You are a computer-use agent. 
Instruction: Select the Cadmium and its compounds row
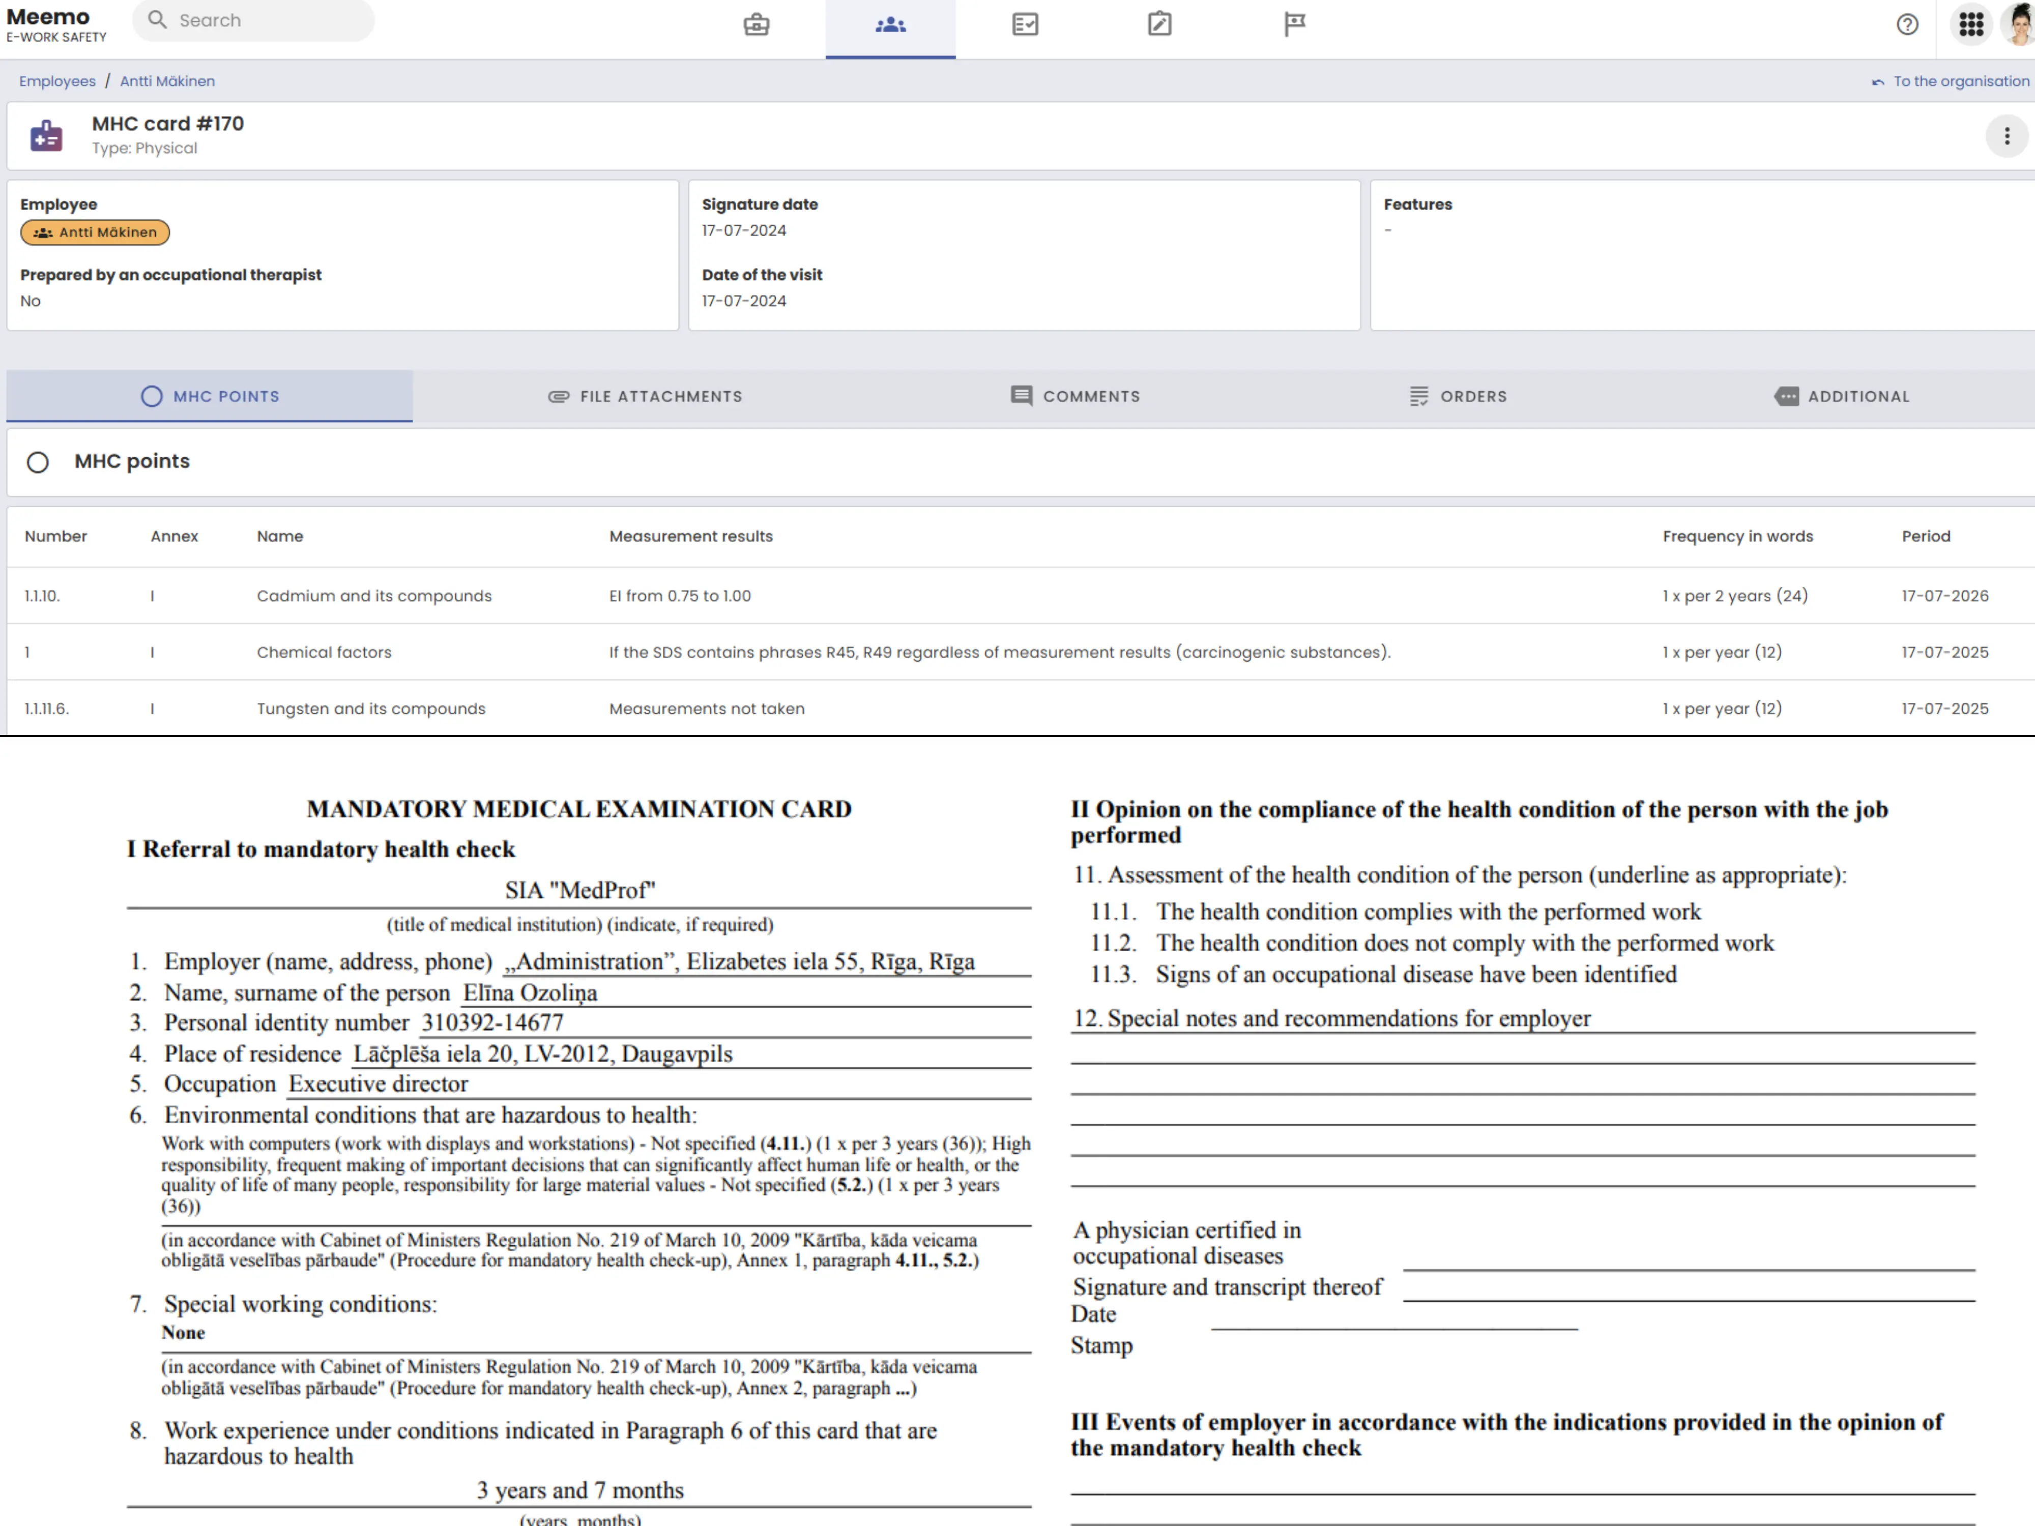(373, 596)
